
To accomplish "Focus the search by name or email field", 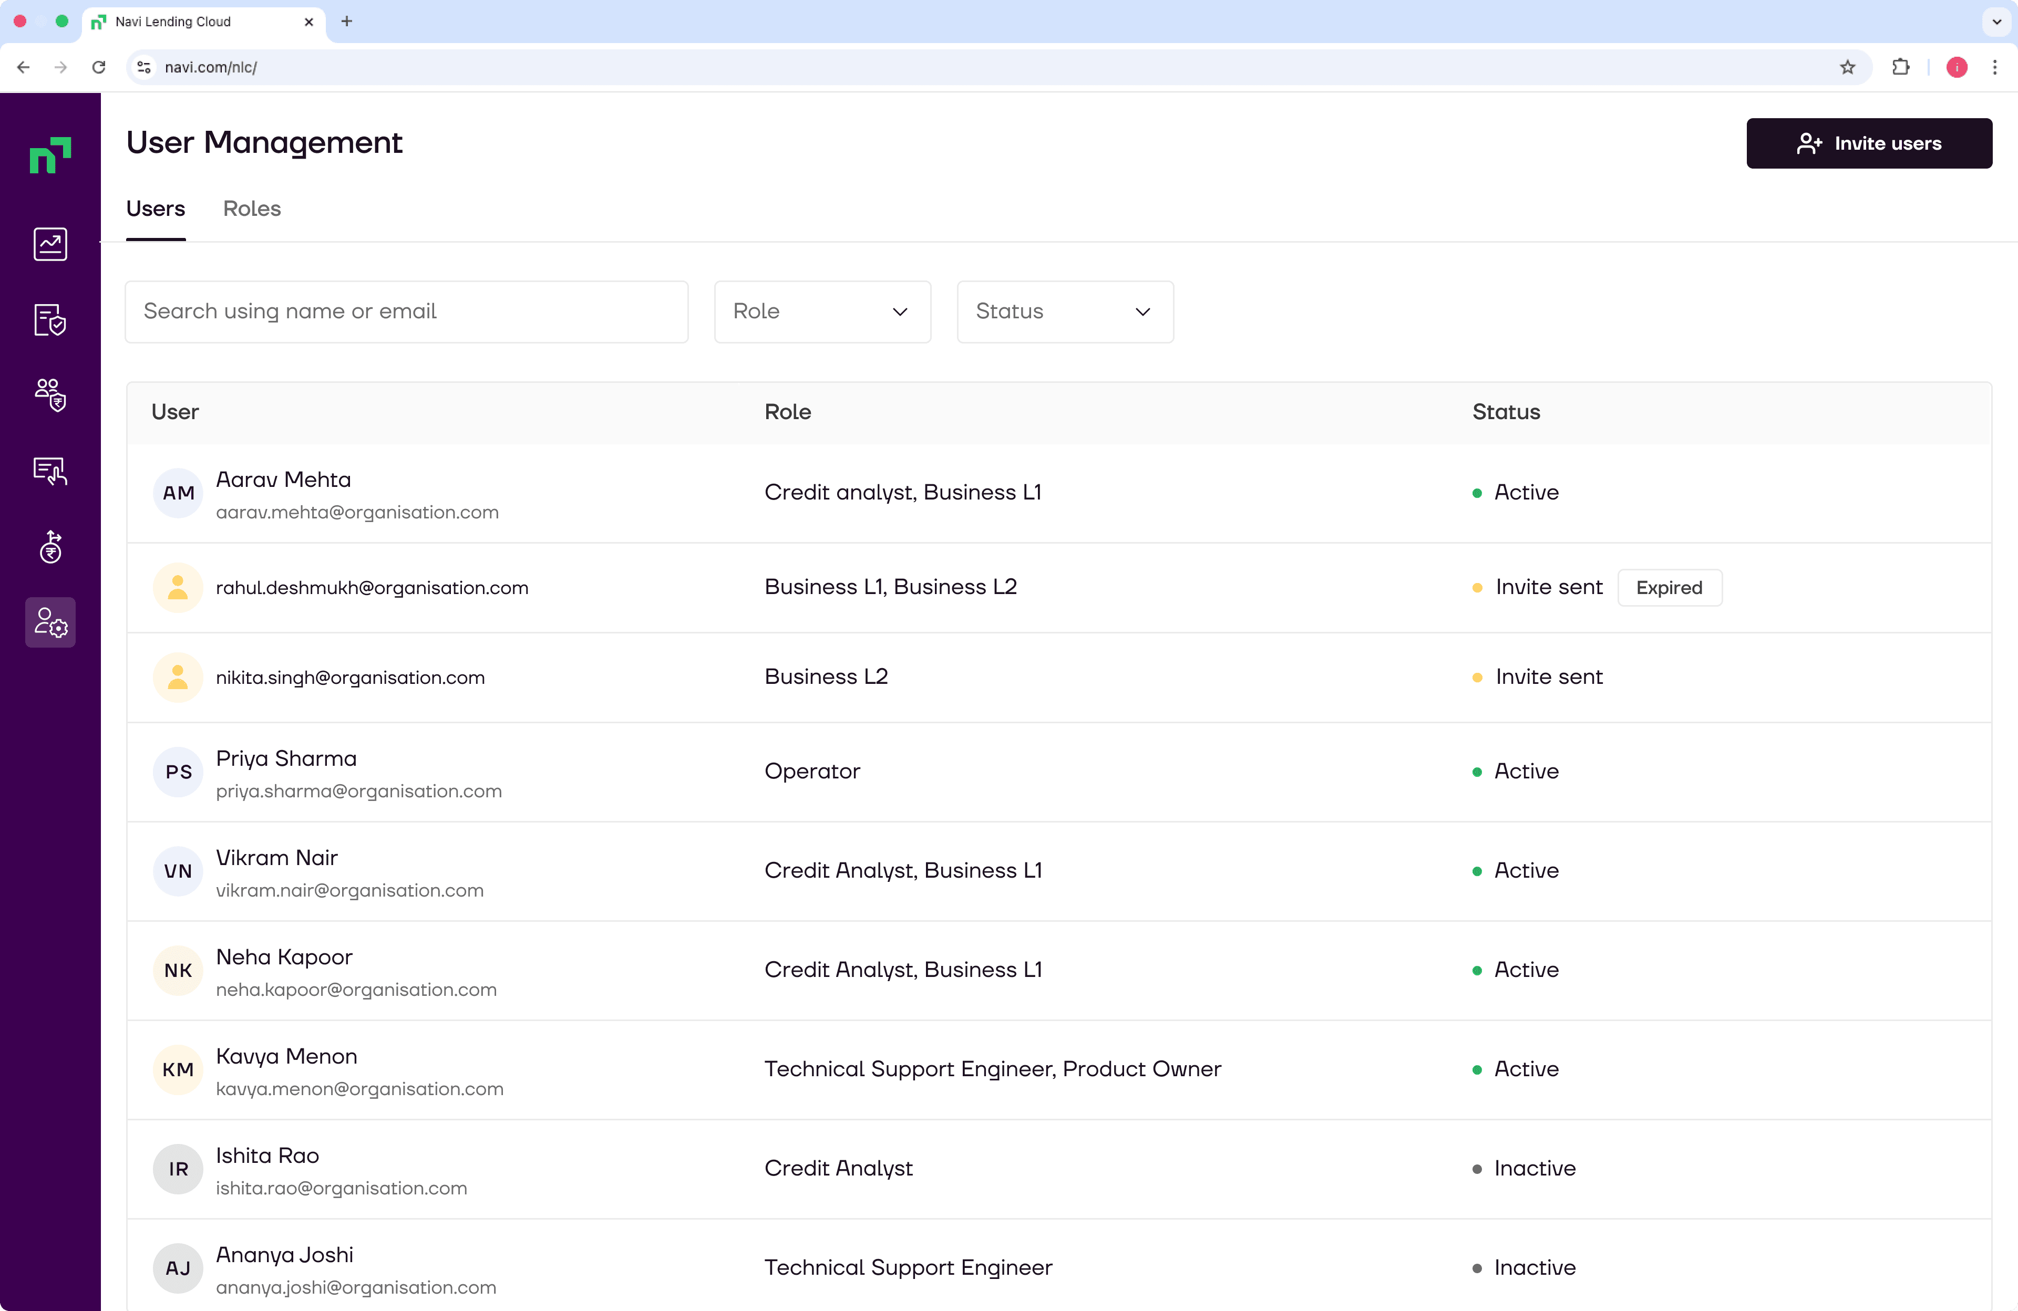I will point(406,312).
